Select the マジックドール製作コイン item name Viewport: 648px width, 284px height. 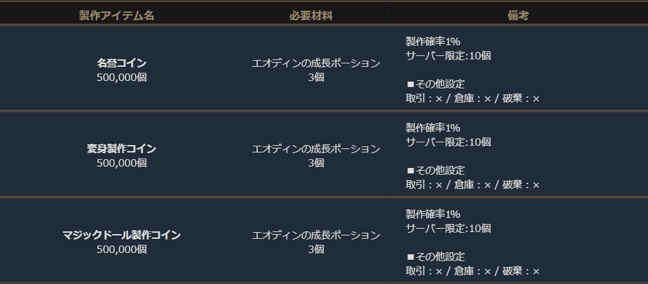tap(122, 235)
